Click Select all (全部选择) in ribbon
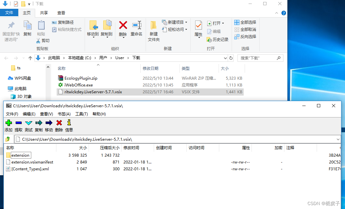Image resolution: width=345 pixels, height=209 pixels. pyautogui.click(x=245, y=22)
